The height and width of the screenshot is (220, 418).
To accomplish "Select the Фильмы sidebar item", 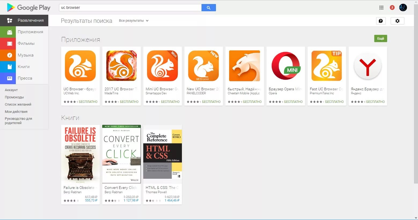I will click(24, 43).
